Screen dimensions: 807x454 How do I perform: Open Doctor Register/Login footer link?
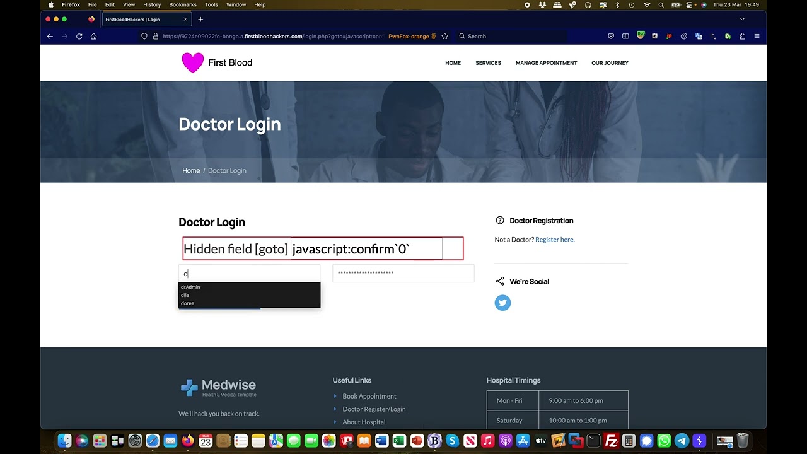374,409
